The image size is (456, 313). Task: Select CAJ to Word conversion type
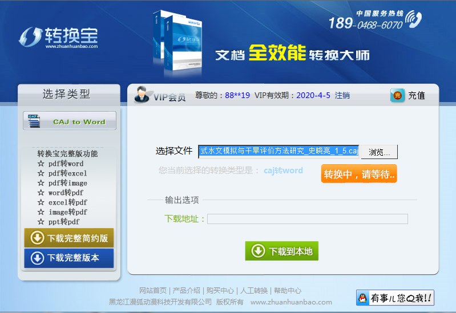70,121
